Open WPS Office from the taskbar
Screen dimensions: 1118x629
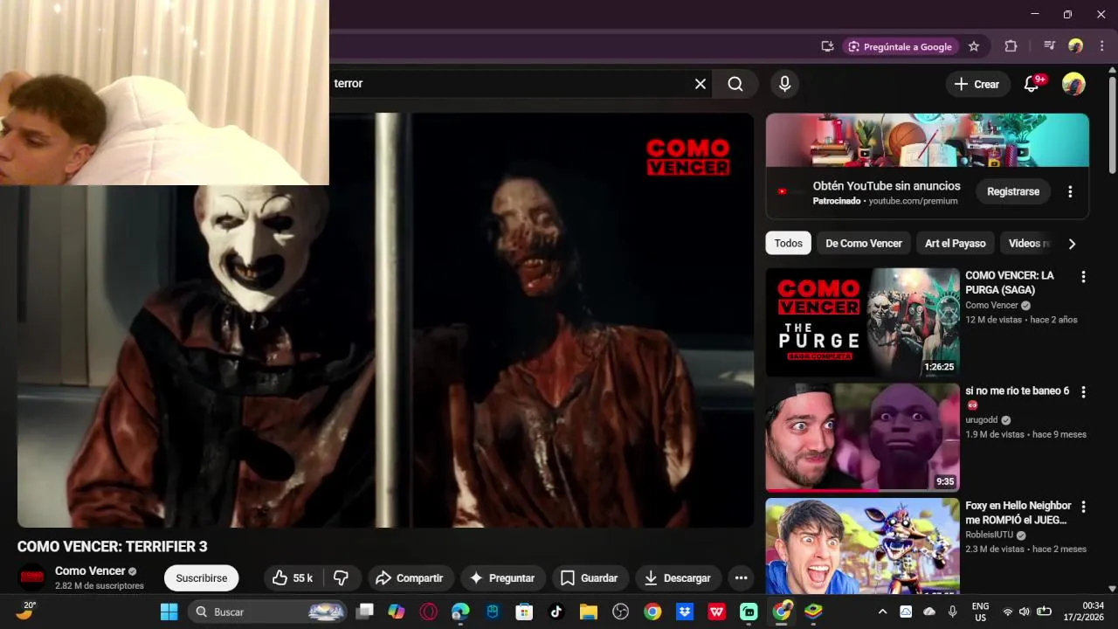[x=717, y=612]
